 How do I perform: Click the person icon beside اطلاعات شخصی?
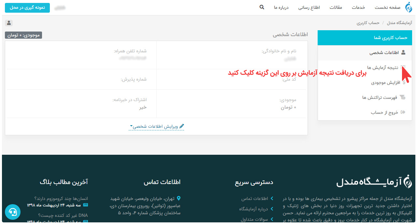tap(403, 52)
